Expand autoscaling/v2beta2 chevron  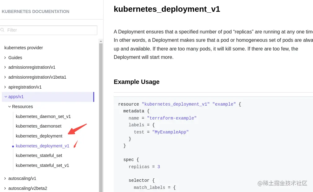[5, 188]
